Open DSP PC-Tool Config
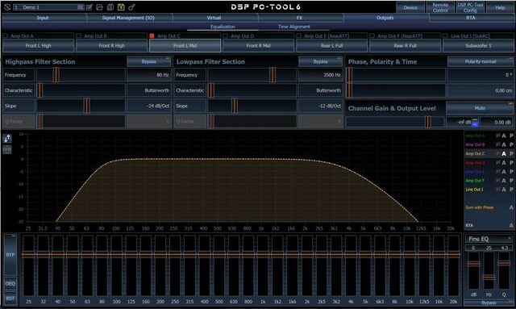The height and width of the screenshot is (309, 516). point(470,7)
